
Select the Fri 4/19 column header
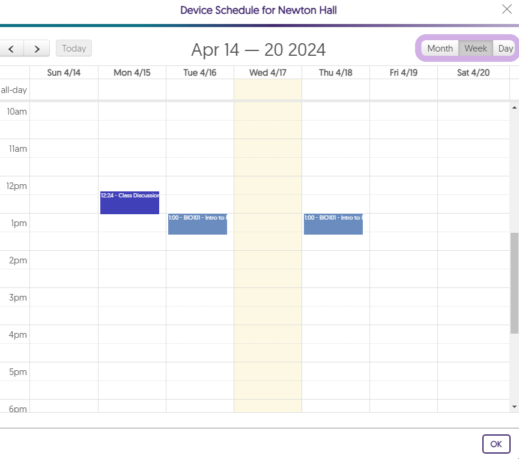[404, 73]
